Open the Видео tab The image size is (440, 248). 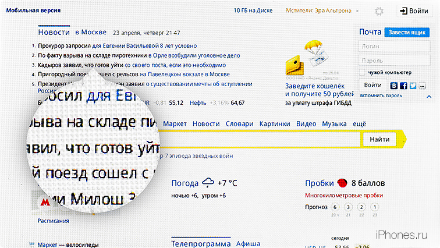click(306, 124)
